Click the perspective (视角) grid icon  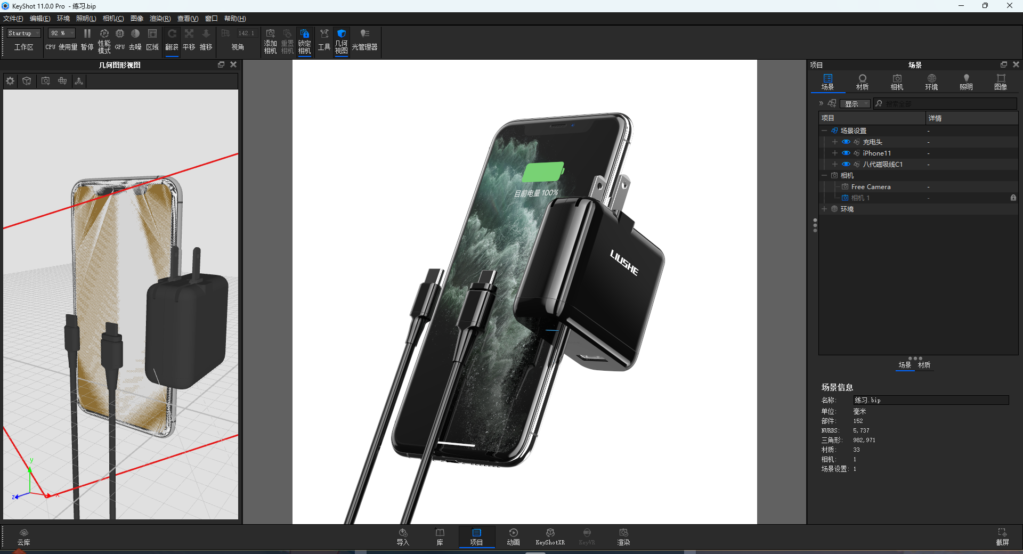225,34
